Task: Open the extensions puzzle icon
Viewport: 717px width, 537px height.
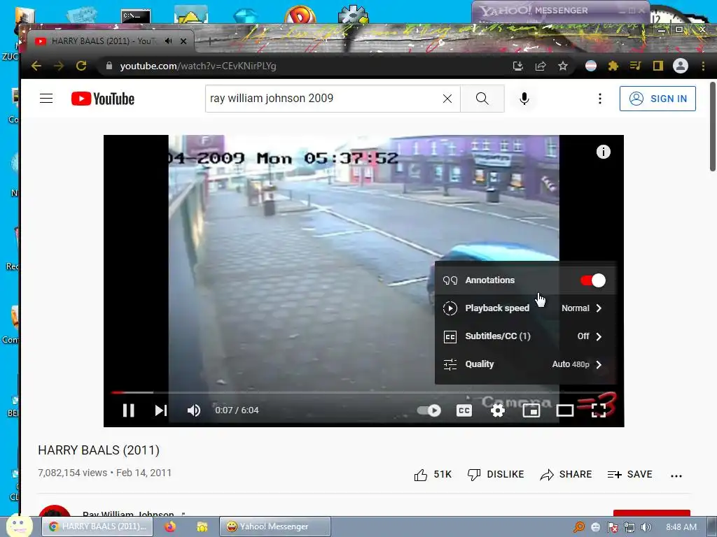Action: [613, 66]
